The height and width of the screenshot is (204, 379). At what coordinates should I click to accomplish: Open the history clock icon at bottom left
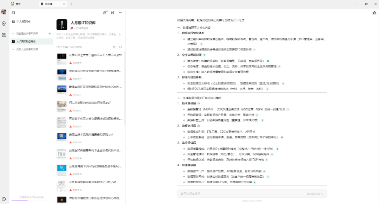pos(4,199)
